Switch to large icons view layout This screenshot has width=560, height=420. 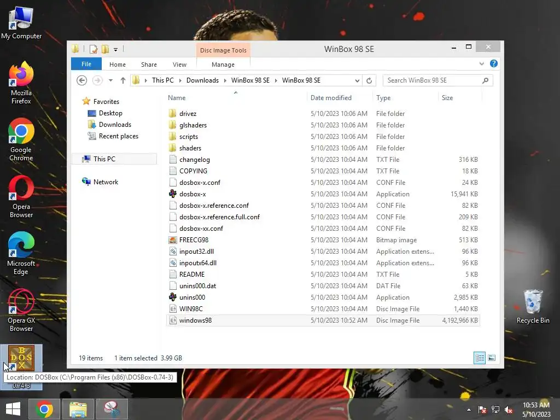[x=492, y=358]
